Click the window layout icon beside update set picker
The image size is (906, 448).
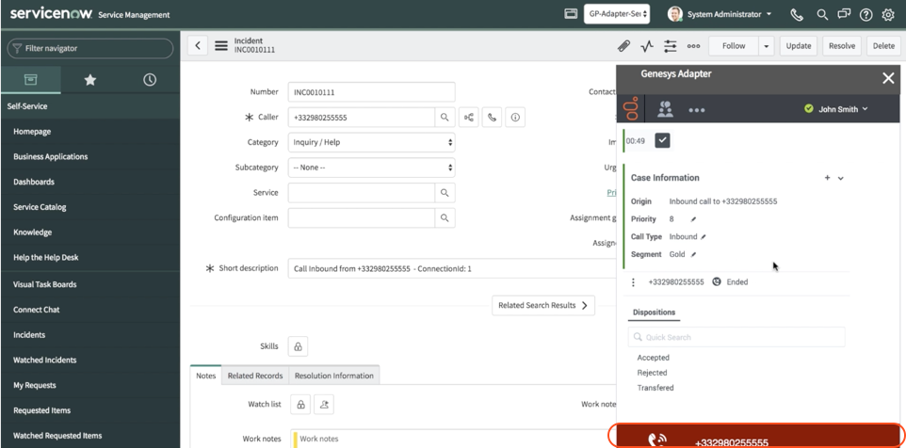point(571,14)
